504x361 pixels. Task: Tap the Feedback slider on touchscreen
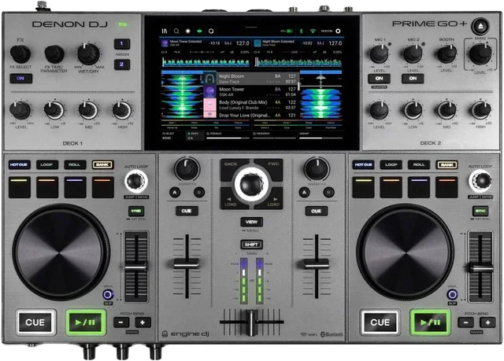228,136
